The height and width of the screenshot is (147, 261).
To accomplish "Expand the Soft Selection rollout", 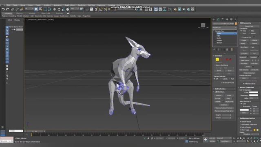I will pyautogui.click(x=220, y=89).
